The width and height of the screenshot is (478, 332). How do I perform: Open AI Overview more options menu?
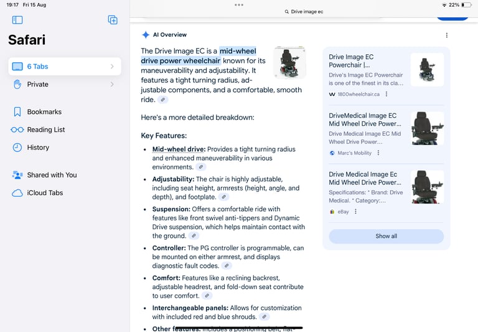(x=447, y=35)
